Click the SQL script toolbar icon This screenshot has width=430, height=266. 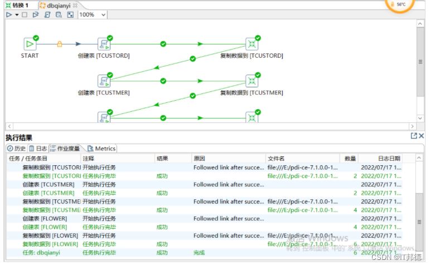coord(48,15)
